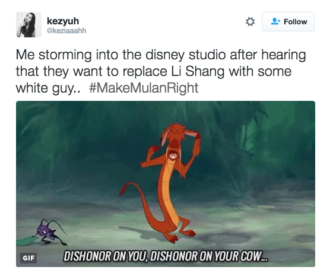Screen dimensions: 333x270
Task: Click the Dishonor on you caption
Action: click(x=166, y=256)
